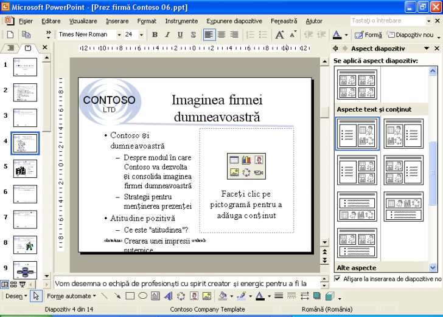Start slide show from current slide icon
This screenshot has width=443, height=317.
[x=22, y=284]
